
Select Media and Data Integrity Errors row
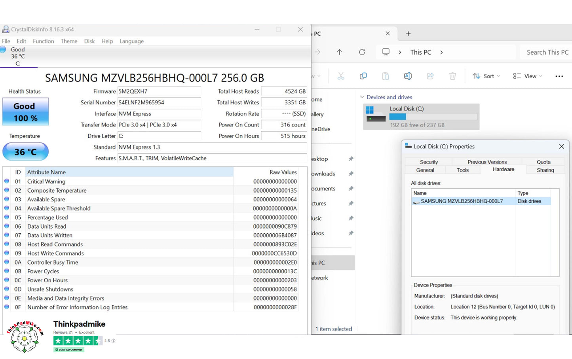click(151, 298)
